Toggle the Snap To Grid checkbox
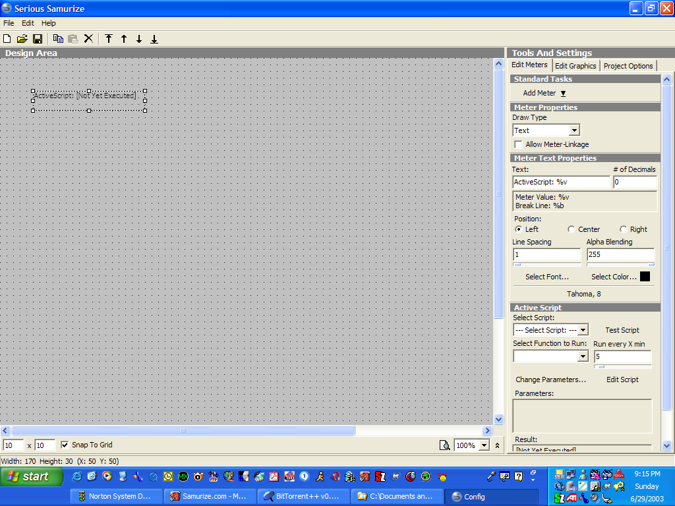Screen dimensions: 675x506 (x=65, y=445)
